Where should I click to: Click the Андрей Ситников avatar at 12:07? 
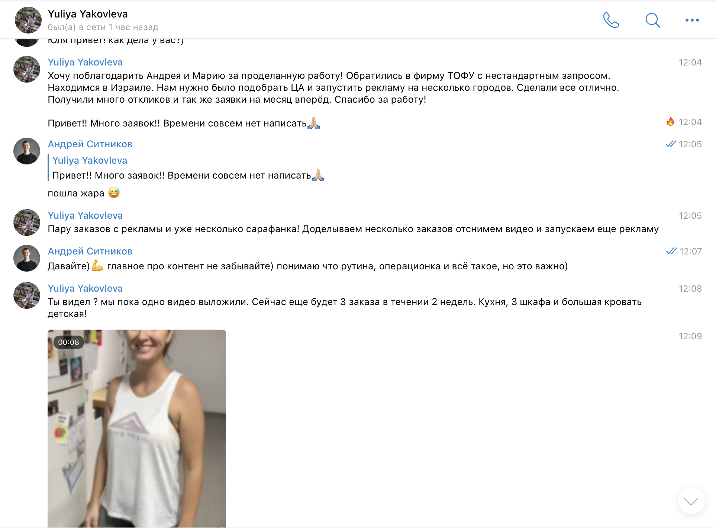(x=27, y=258)
